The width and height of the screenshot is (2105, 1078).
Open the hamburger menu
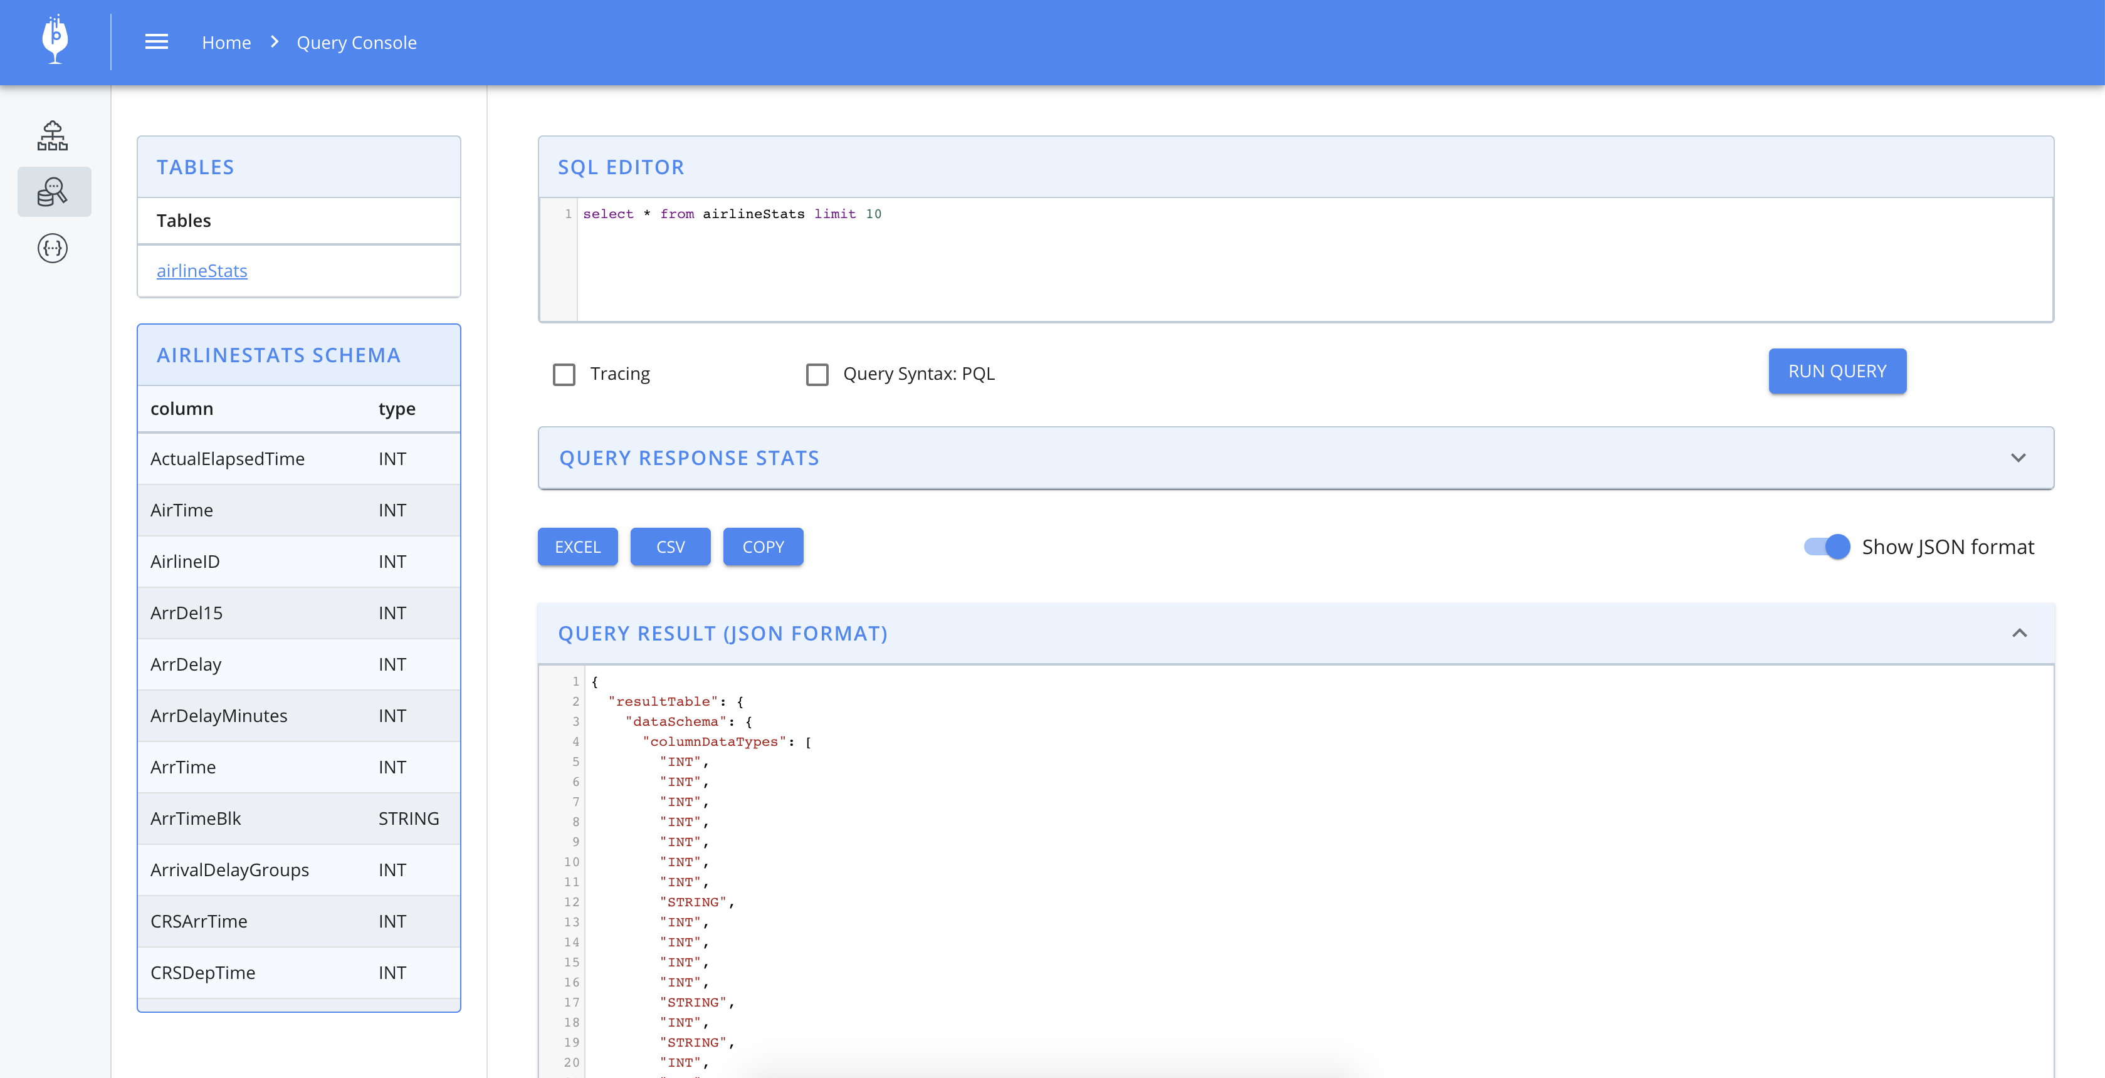(x=156, y=42)
